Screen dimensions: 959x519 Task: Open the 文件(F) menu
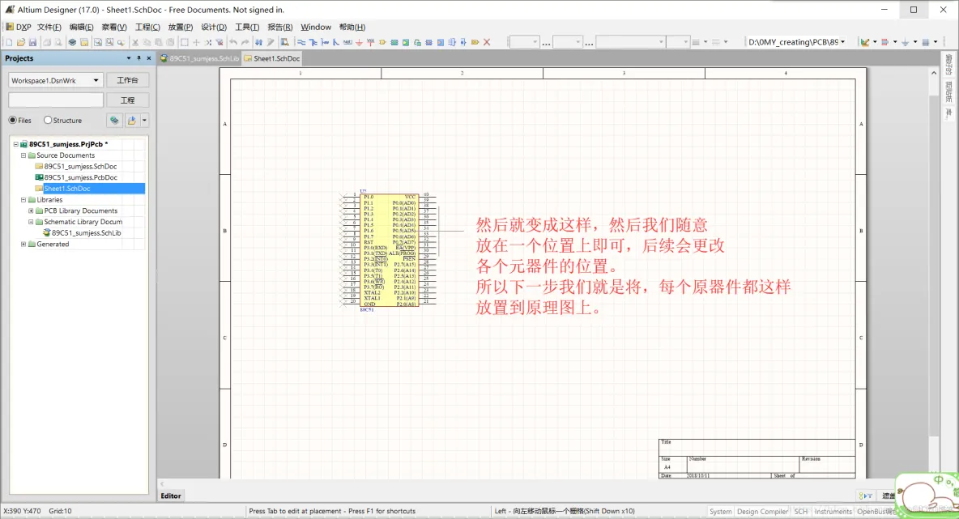(49, 27)
